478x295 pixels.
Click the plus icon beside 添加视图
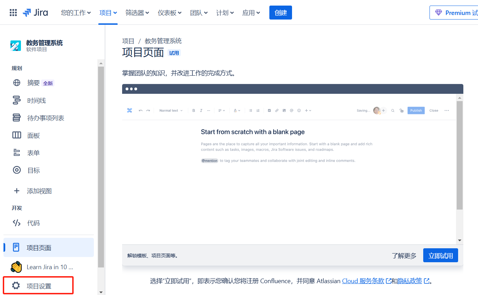pyautogui.click(x=16, y=191)
